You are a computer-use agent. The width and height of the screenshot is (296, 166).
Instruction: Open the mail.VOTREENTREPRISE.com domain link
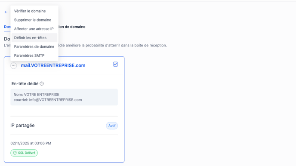pos(53,65)
